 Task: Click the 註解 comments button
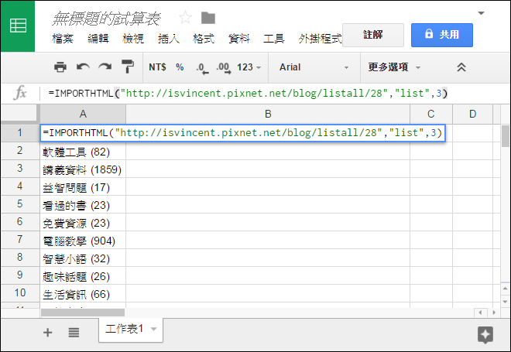coord(373,35)
